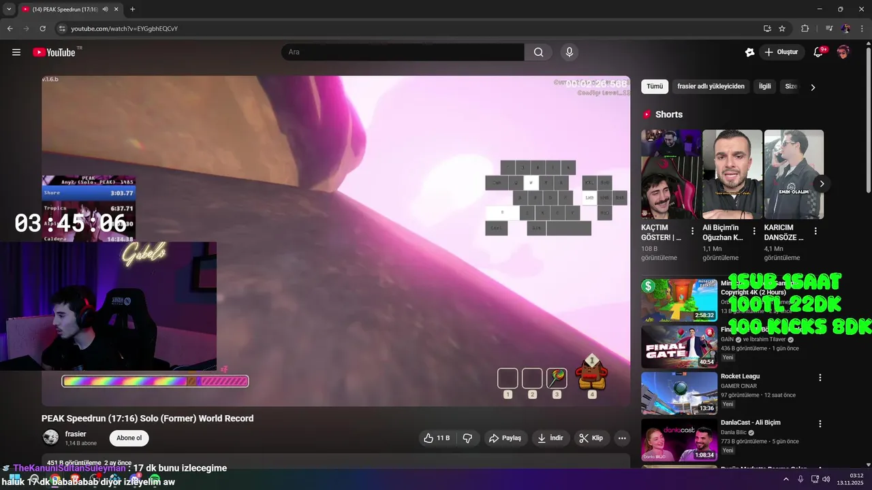
Task: Like the video with thumbs up
Action: pos(437,438)
